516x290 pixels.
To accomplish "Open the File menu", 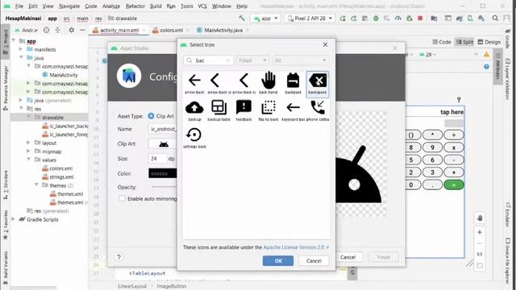I will 19,6.
